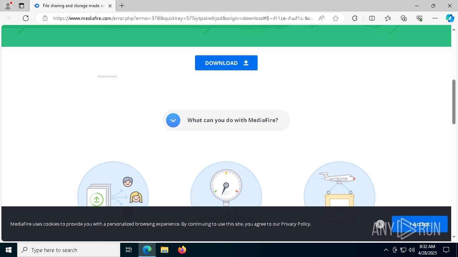Open the Extensions puzzle icon

tap(355, 18)
